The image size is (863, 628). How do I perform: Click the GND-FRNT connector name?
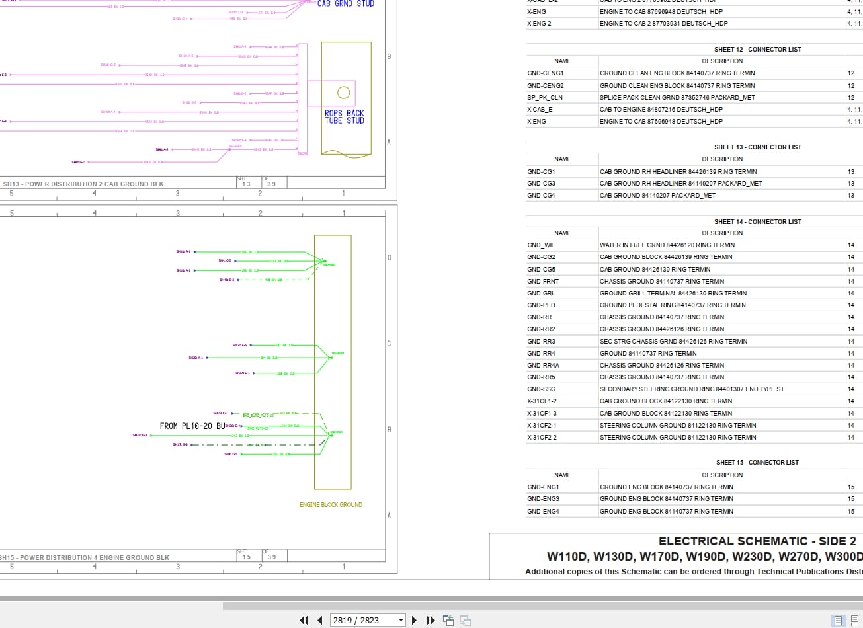543,281
